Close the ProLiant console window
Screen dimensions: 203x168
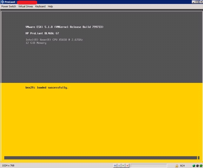click(201, 2)
